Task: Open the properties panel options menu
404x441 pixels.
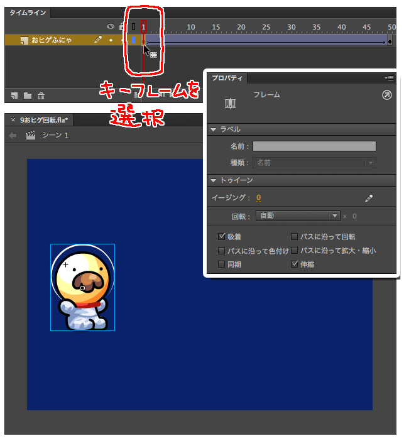Action: click(390, 78)
